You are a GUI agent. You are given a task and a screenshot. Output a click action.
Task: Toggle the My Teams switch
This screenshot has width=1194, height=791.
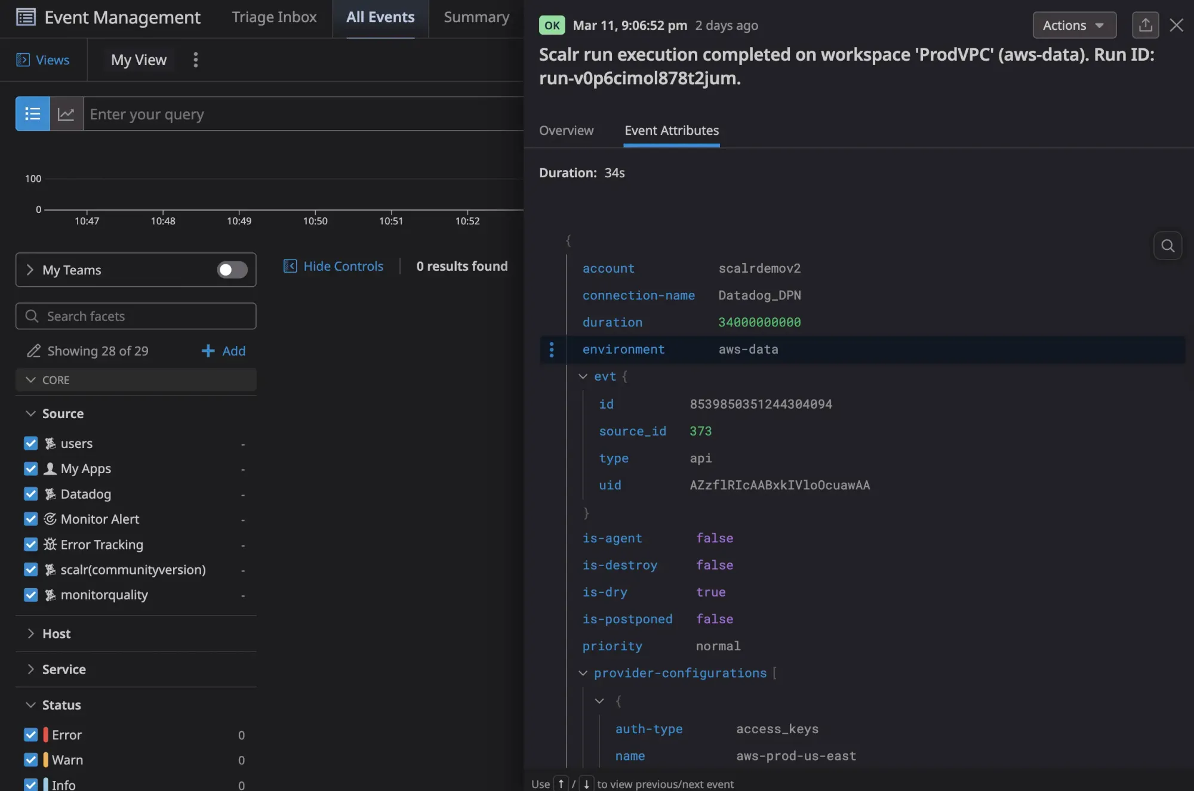[x=232, y=270]
